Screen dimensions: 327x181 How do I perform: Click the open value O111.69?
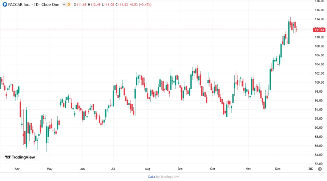(80, 4)
